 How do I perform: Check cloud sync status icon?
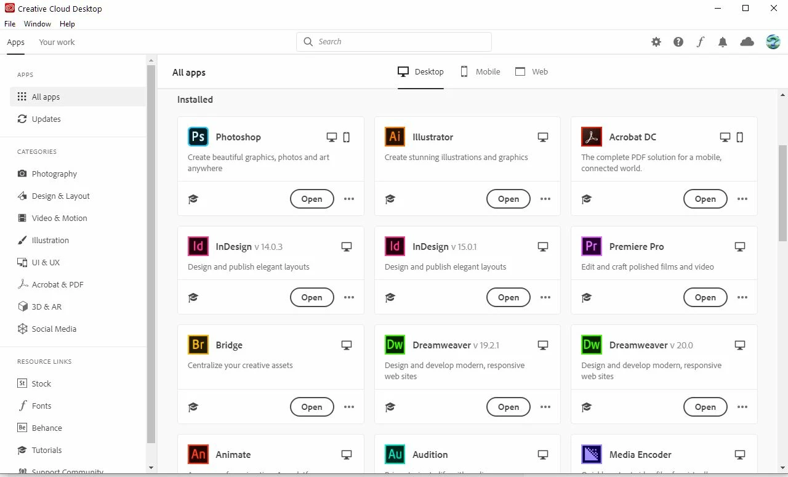click(x=747, y=42)
